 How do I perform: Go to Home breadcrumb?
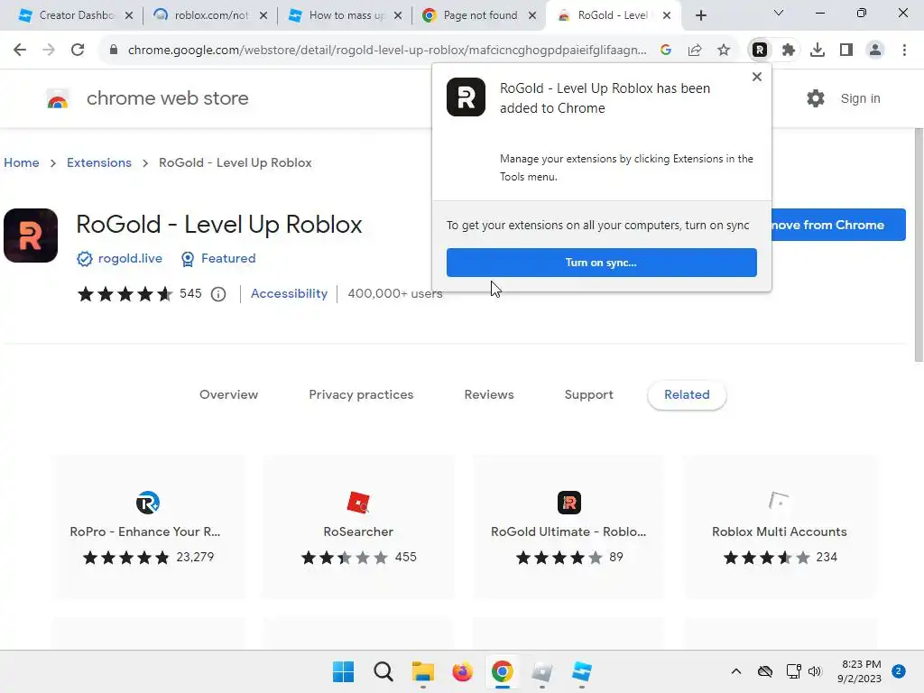tap(22, 162)
